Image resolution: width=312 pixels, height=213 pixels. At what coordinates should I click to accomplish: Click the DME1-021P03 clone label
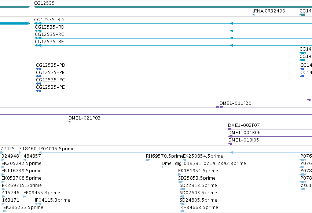pos(84,118)
